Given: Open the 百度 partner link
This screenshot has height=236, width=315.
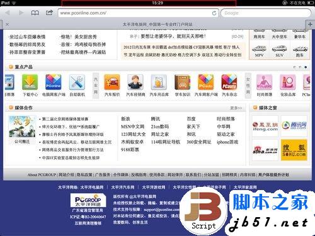Looking at the screenshot, I should 191,119.
